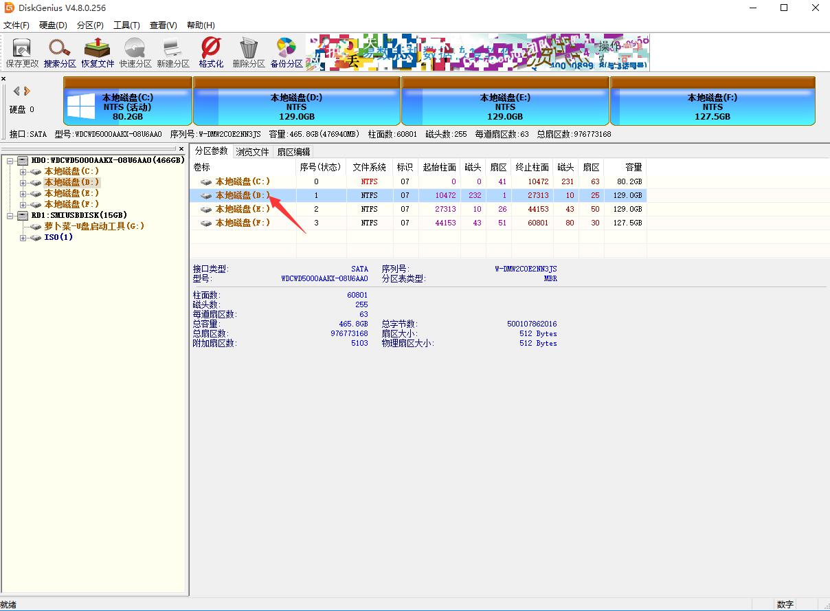Select 本地磁盘(F:) row in partition table

tap(243, 223)
